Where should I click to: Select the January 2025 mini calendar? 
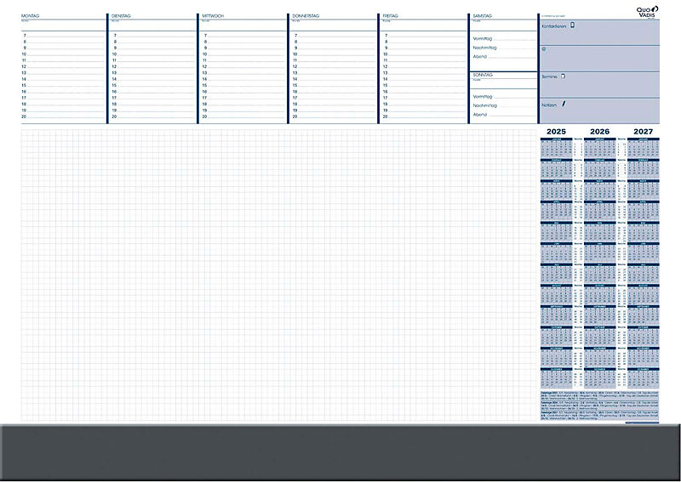click(x=556, y=148)
